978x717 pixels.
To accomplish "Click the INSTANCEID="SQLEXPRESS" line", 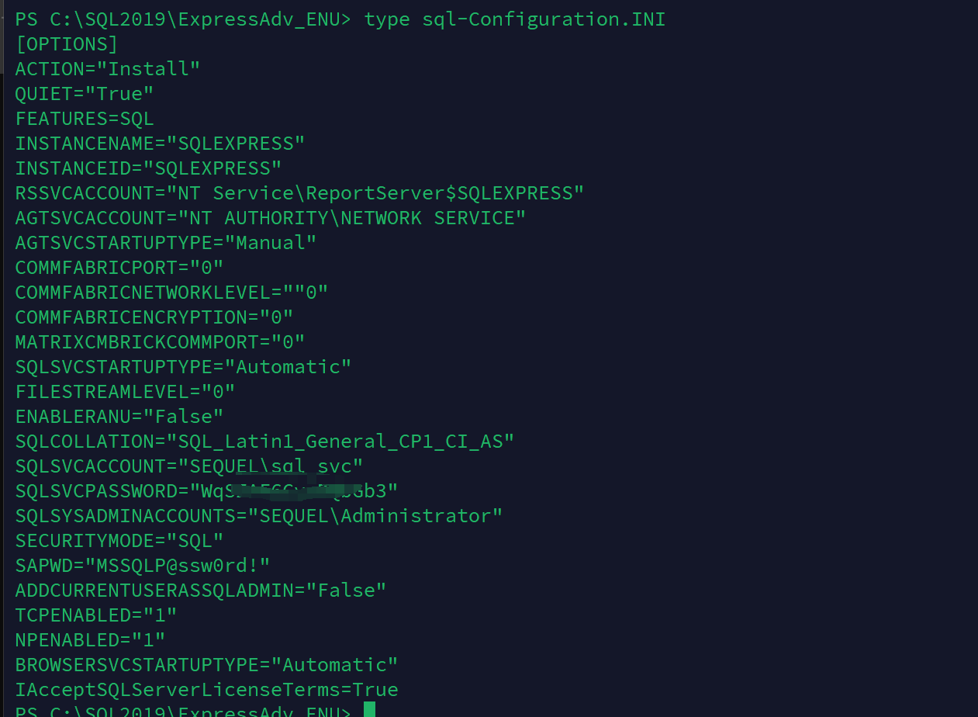I will click(148, 168).
